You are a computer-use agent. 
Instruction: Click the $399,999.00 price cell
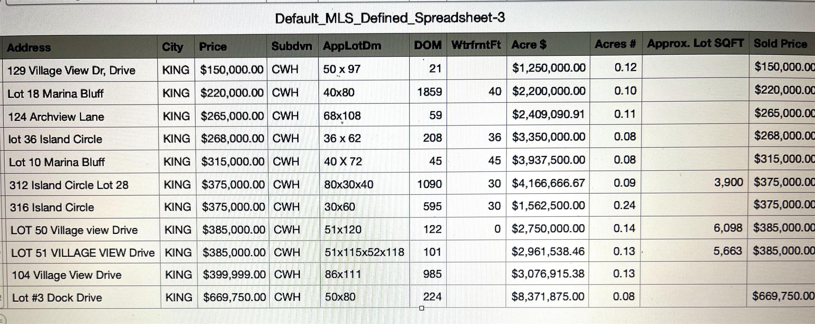tap(234, 274)
